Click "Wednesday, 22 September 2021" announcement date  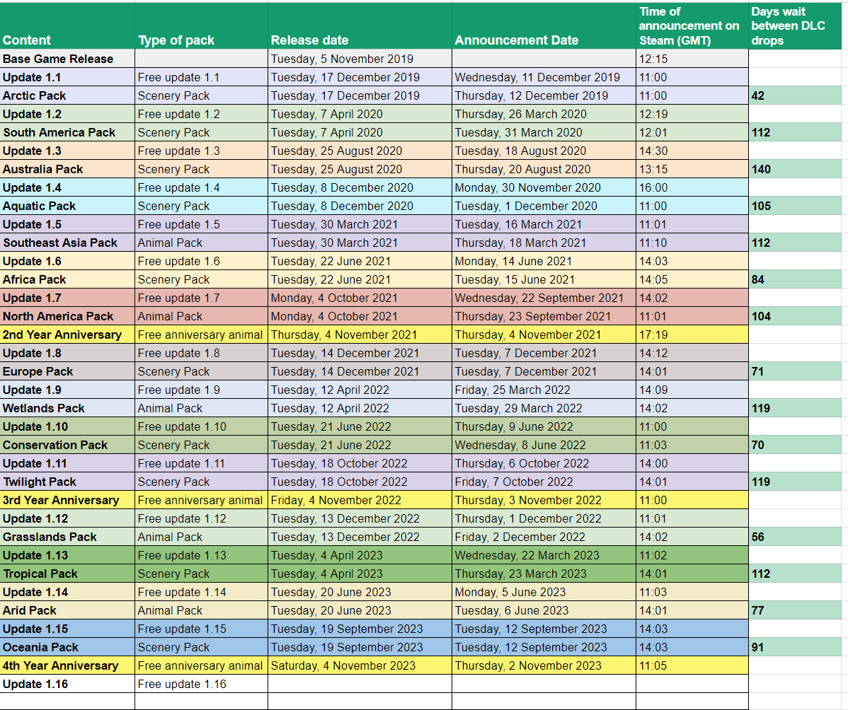coord(544,298)
